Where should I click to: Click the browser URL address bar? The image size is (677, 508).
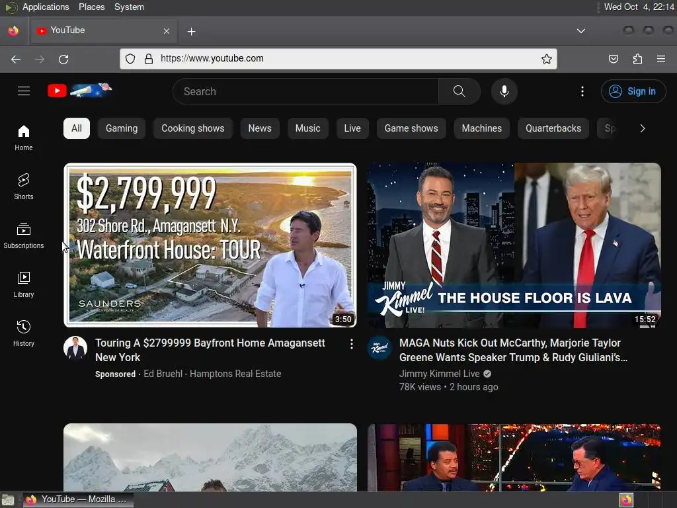338,59
